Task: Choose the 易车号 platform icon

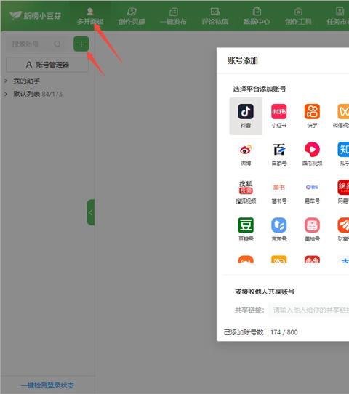Action: point(312,188)
